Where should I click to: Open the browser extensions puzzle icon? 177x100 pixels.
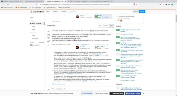(x=166, y=4)
